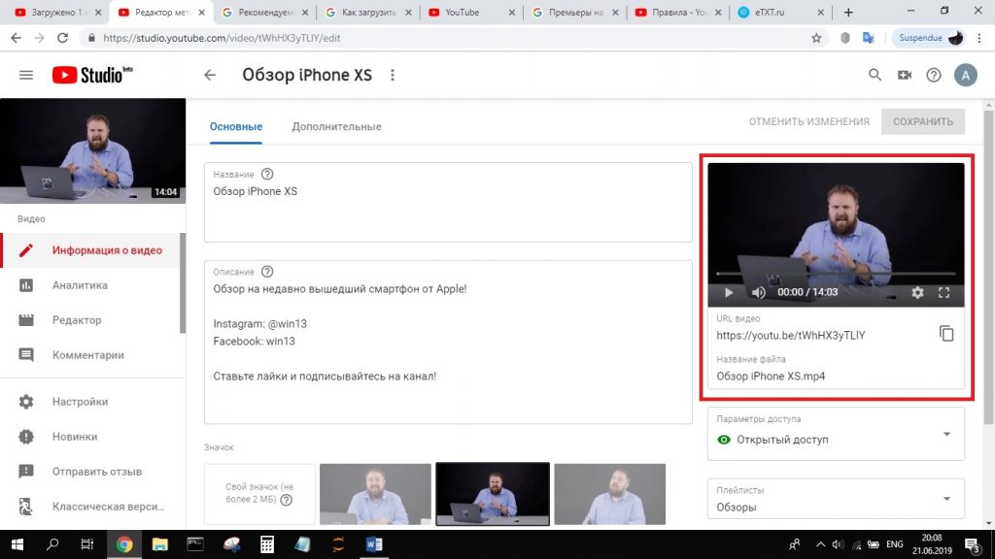
Task: Open the Windows Start menu
Action: [17, 544]
